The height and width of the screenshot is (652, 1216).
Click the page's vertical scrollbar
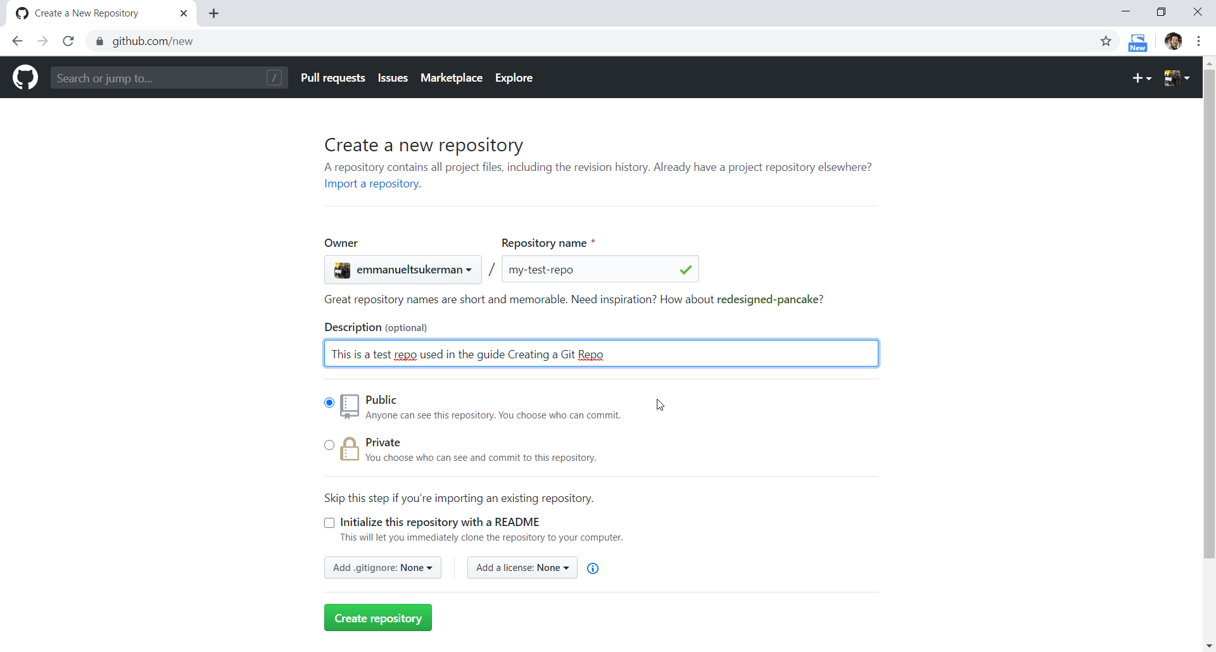coord(1209,317)
